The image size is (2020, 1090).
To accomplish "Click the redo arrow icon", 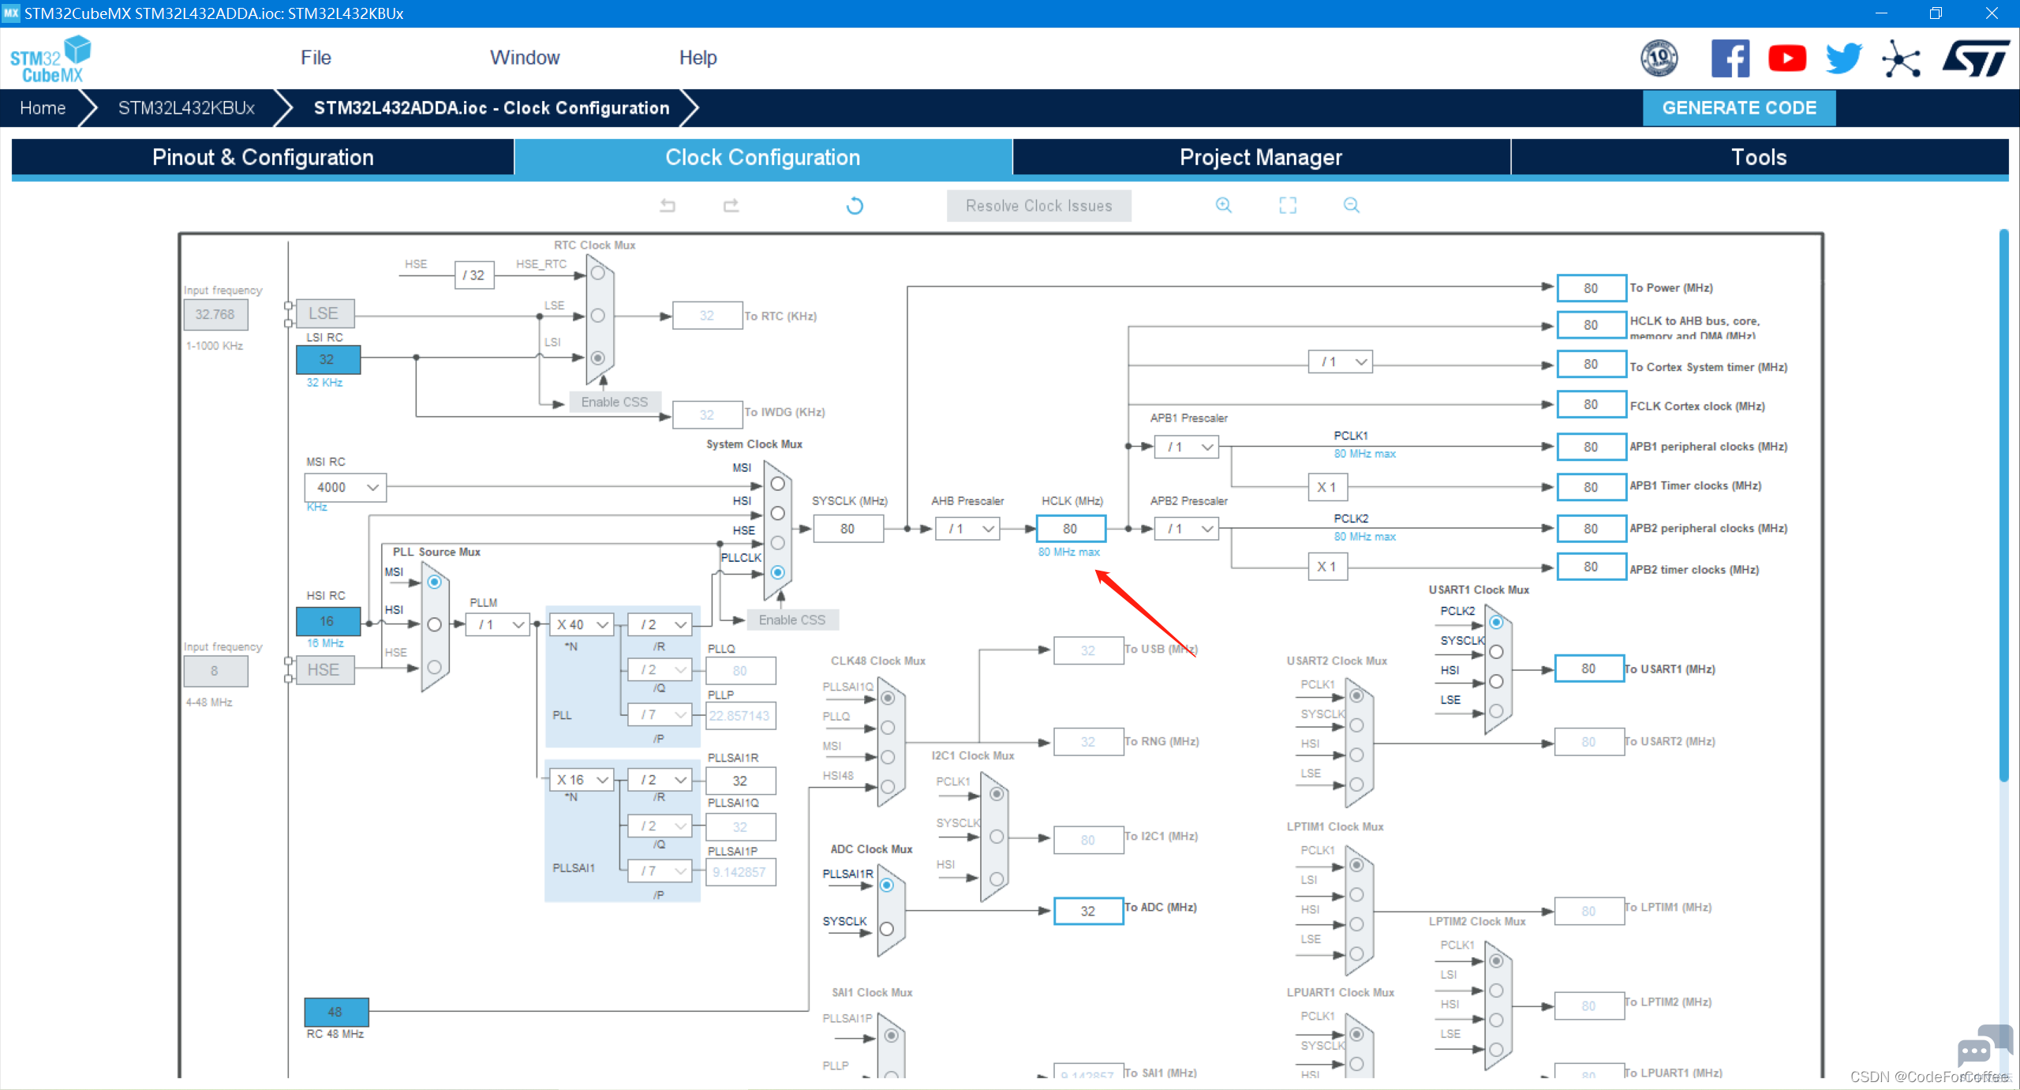I will (x=731, y=205).
